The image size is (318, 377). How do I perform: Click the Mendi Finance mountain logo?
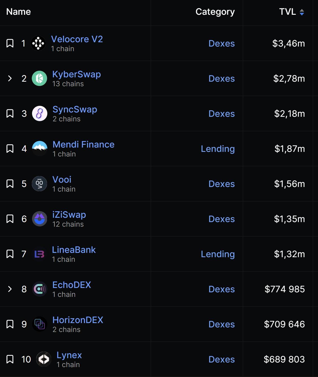pyautogui.click(x=40, y=149)
